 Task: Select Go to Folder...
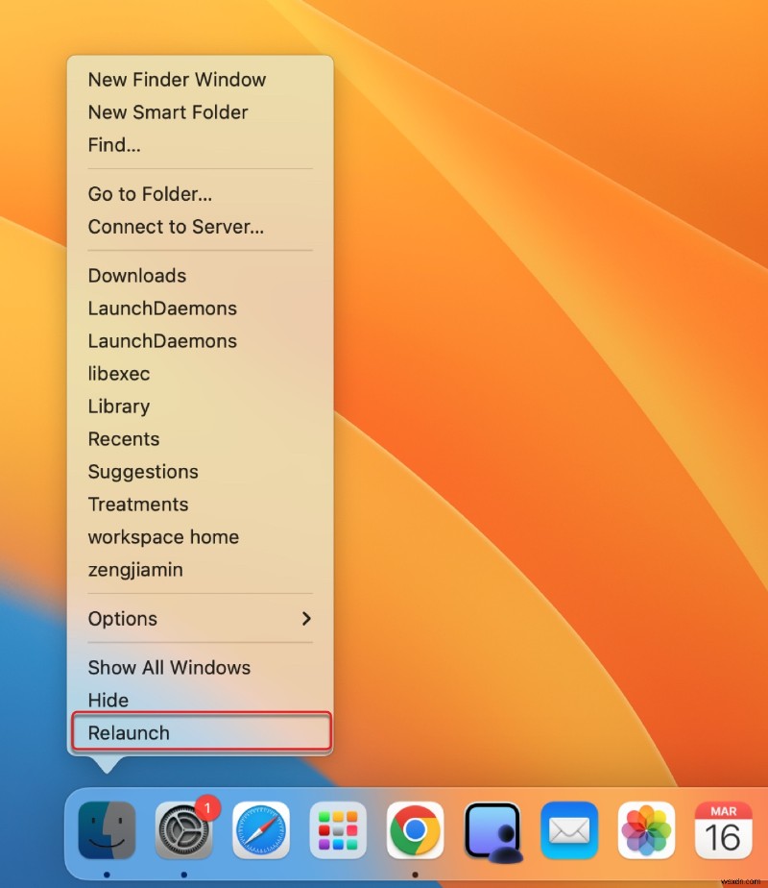201,194
